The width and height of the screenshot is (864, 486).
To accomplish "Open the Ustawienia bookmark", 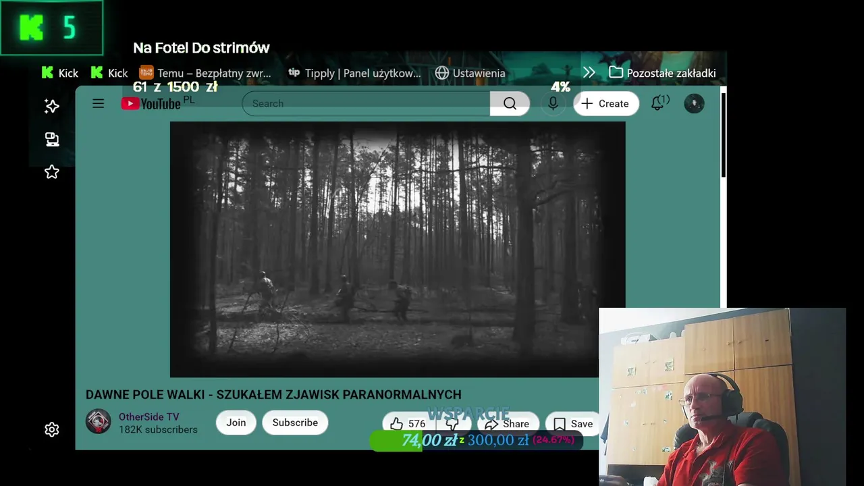I will (470, 73).
